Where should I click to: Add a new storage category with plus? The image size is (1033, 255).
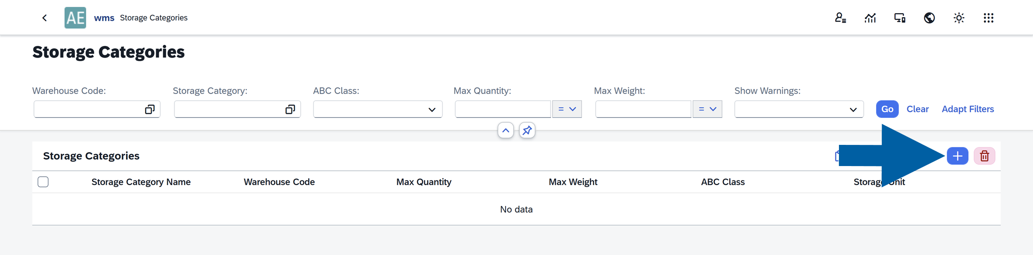click(x=958, y=156)
